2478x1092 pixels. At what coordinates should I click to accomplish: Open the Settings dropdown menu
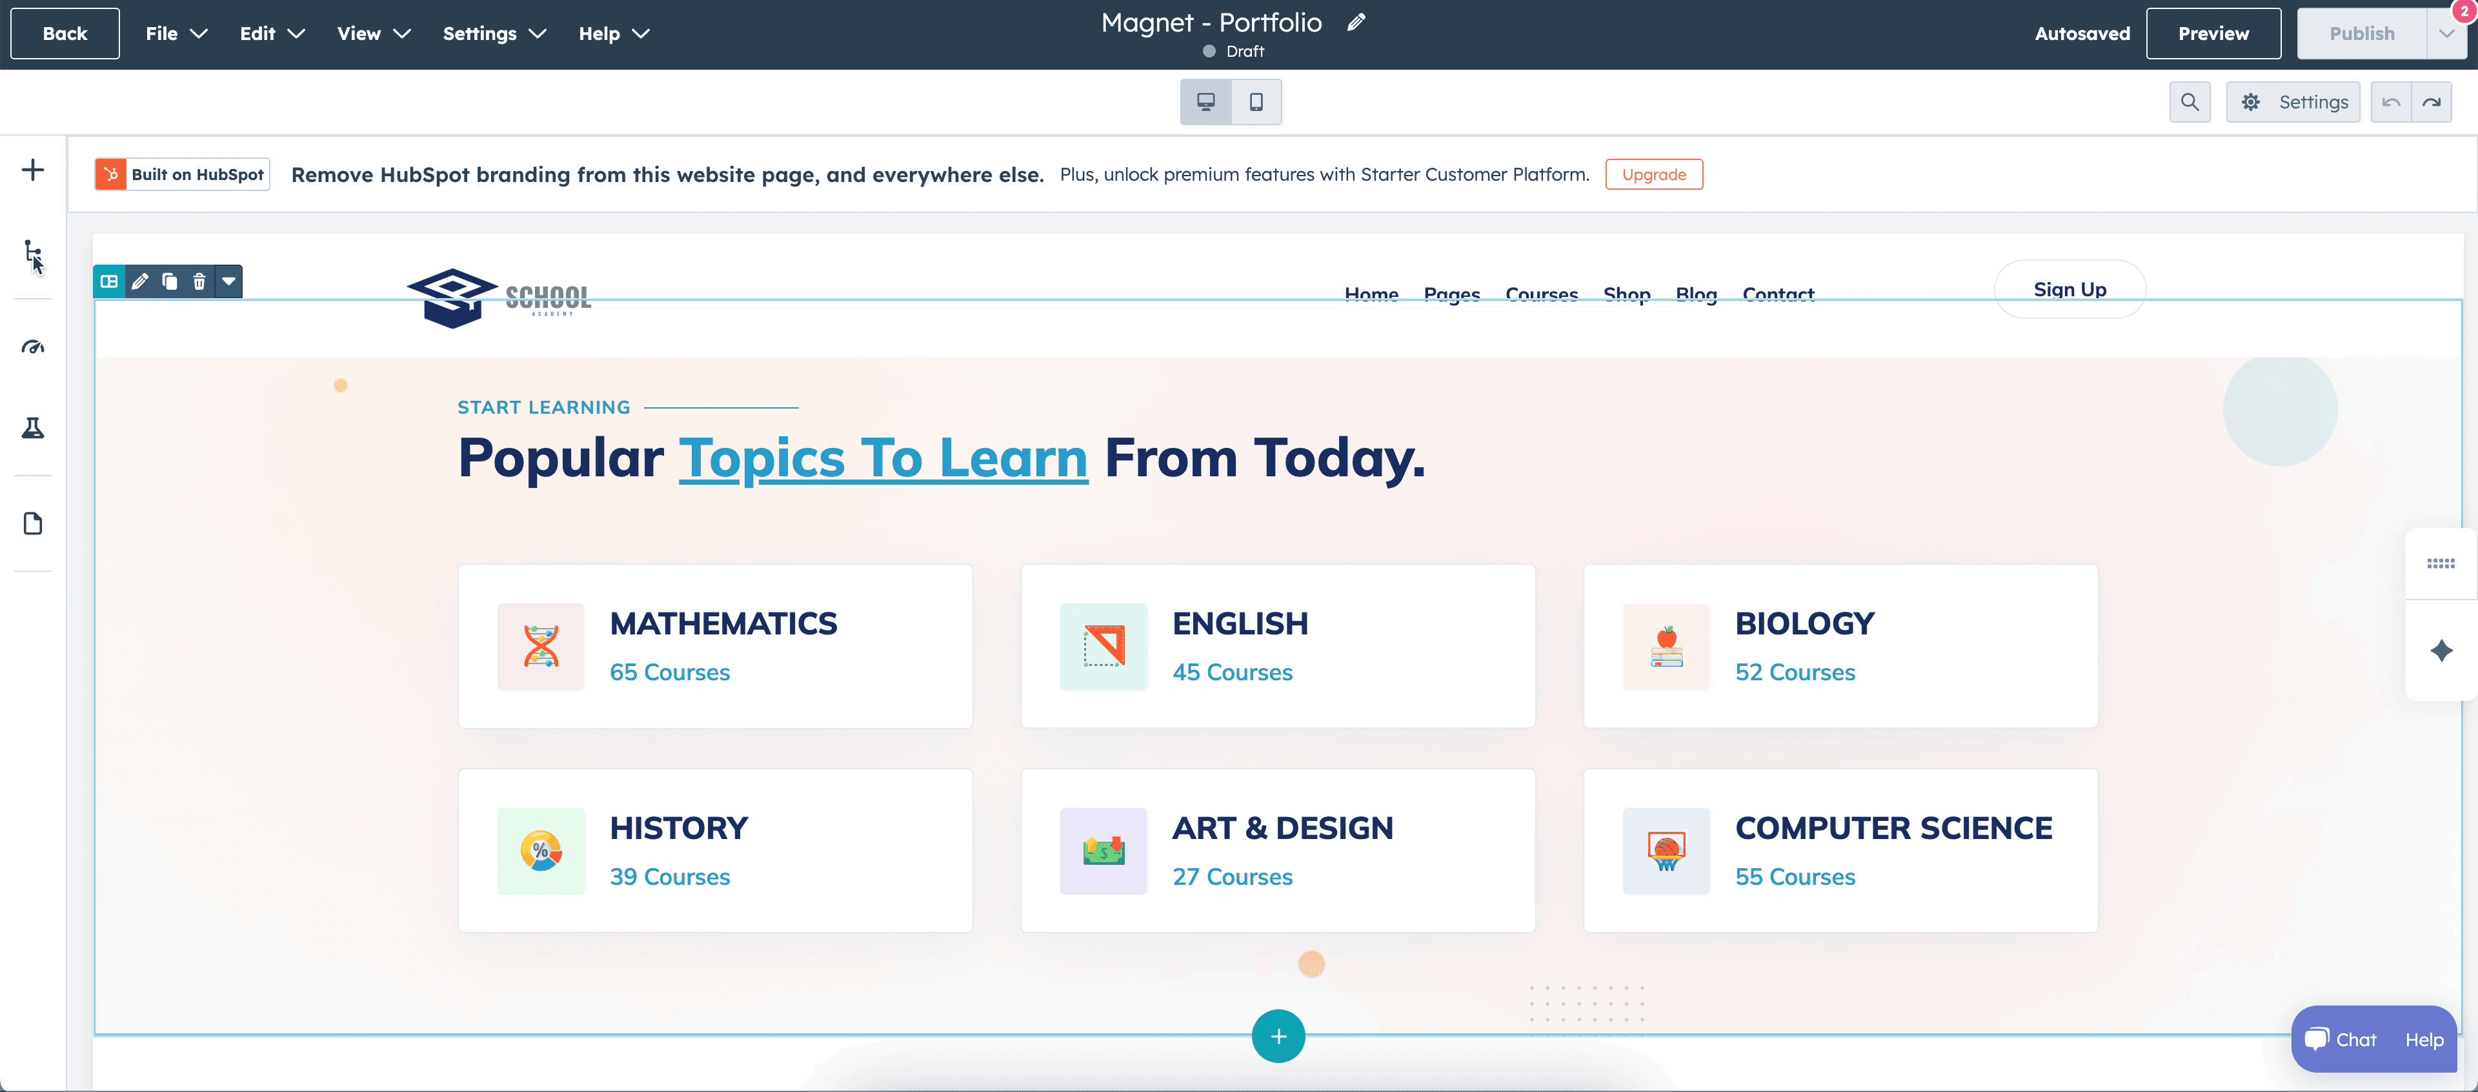(x=494, y=34)
